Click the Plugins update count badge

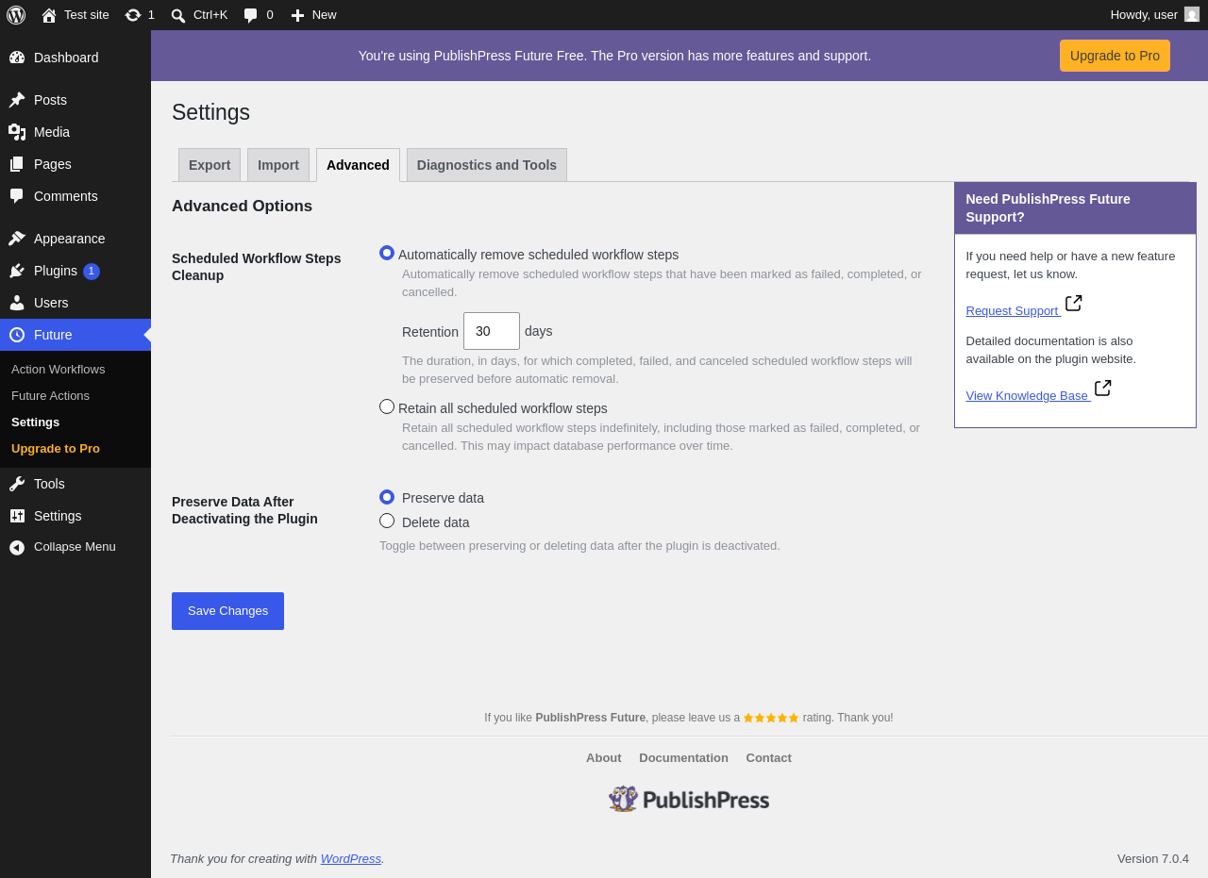coord(92,272)
